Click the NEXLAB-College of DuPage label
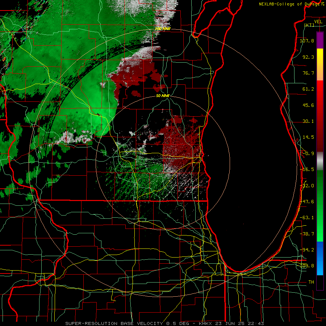The image size is (326, 326). [x=289, y=4]
